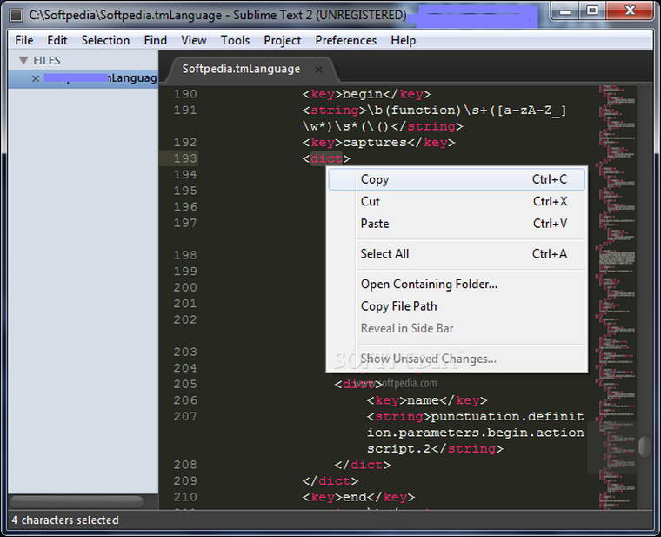Choose Copy from context menu

pyautogui.click(x=457, y=179)
